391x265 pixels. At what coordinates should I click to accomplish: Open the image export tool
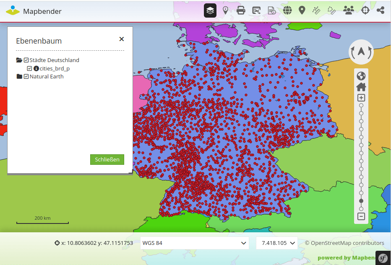[x=256, y=10]
